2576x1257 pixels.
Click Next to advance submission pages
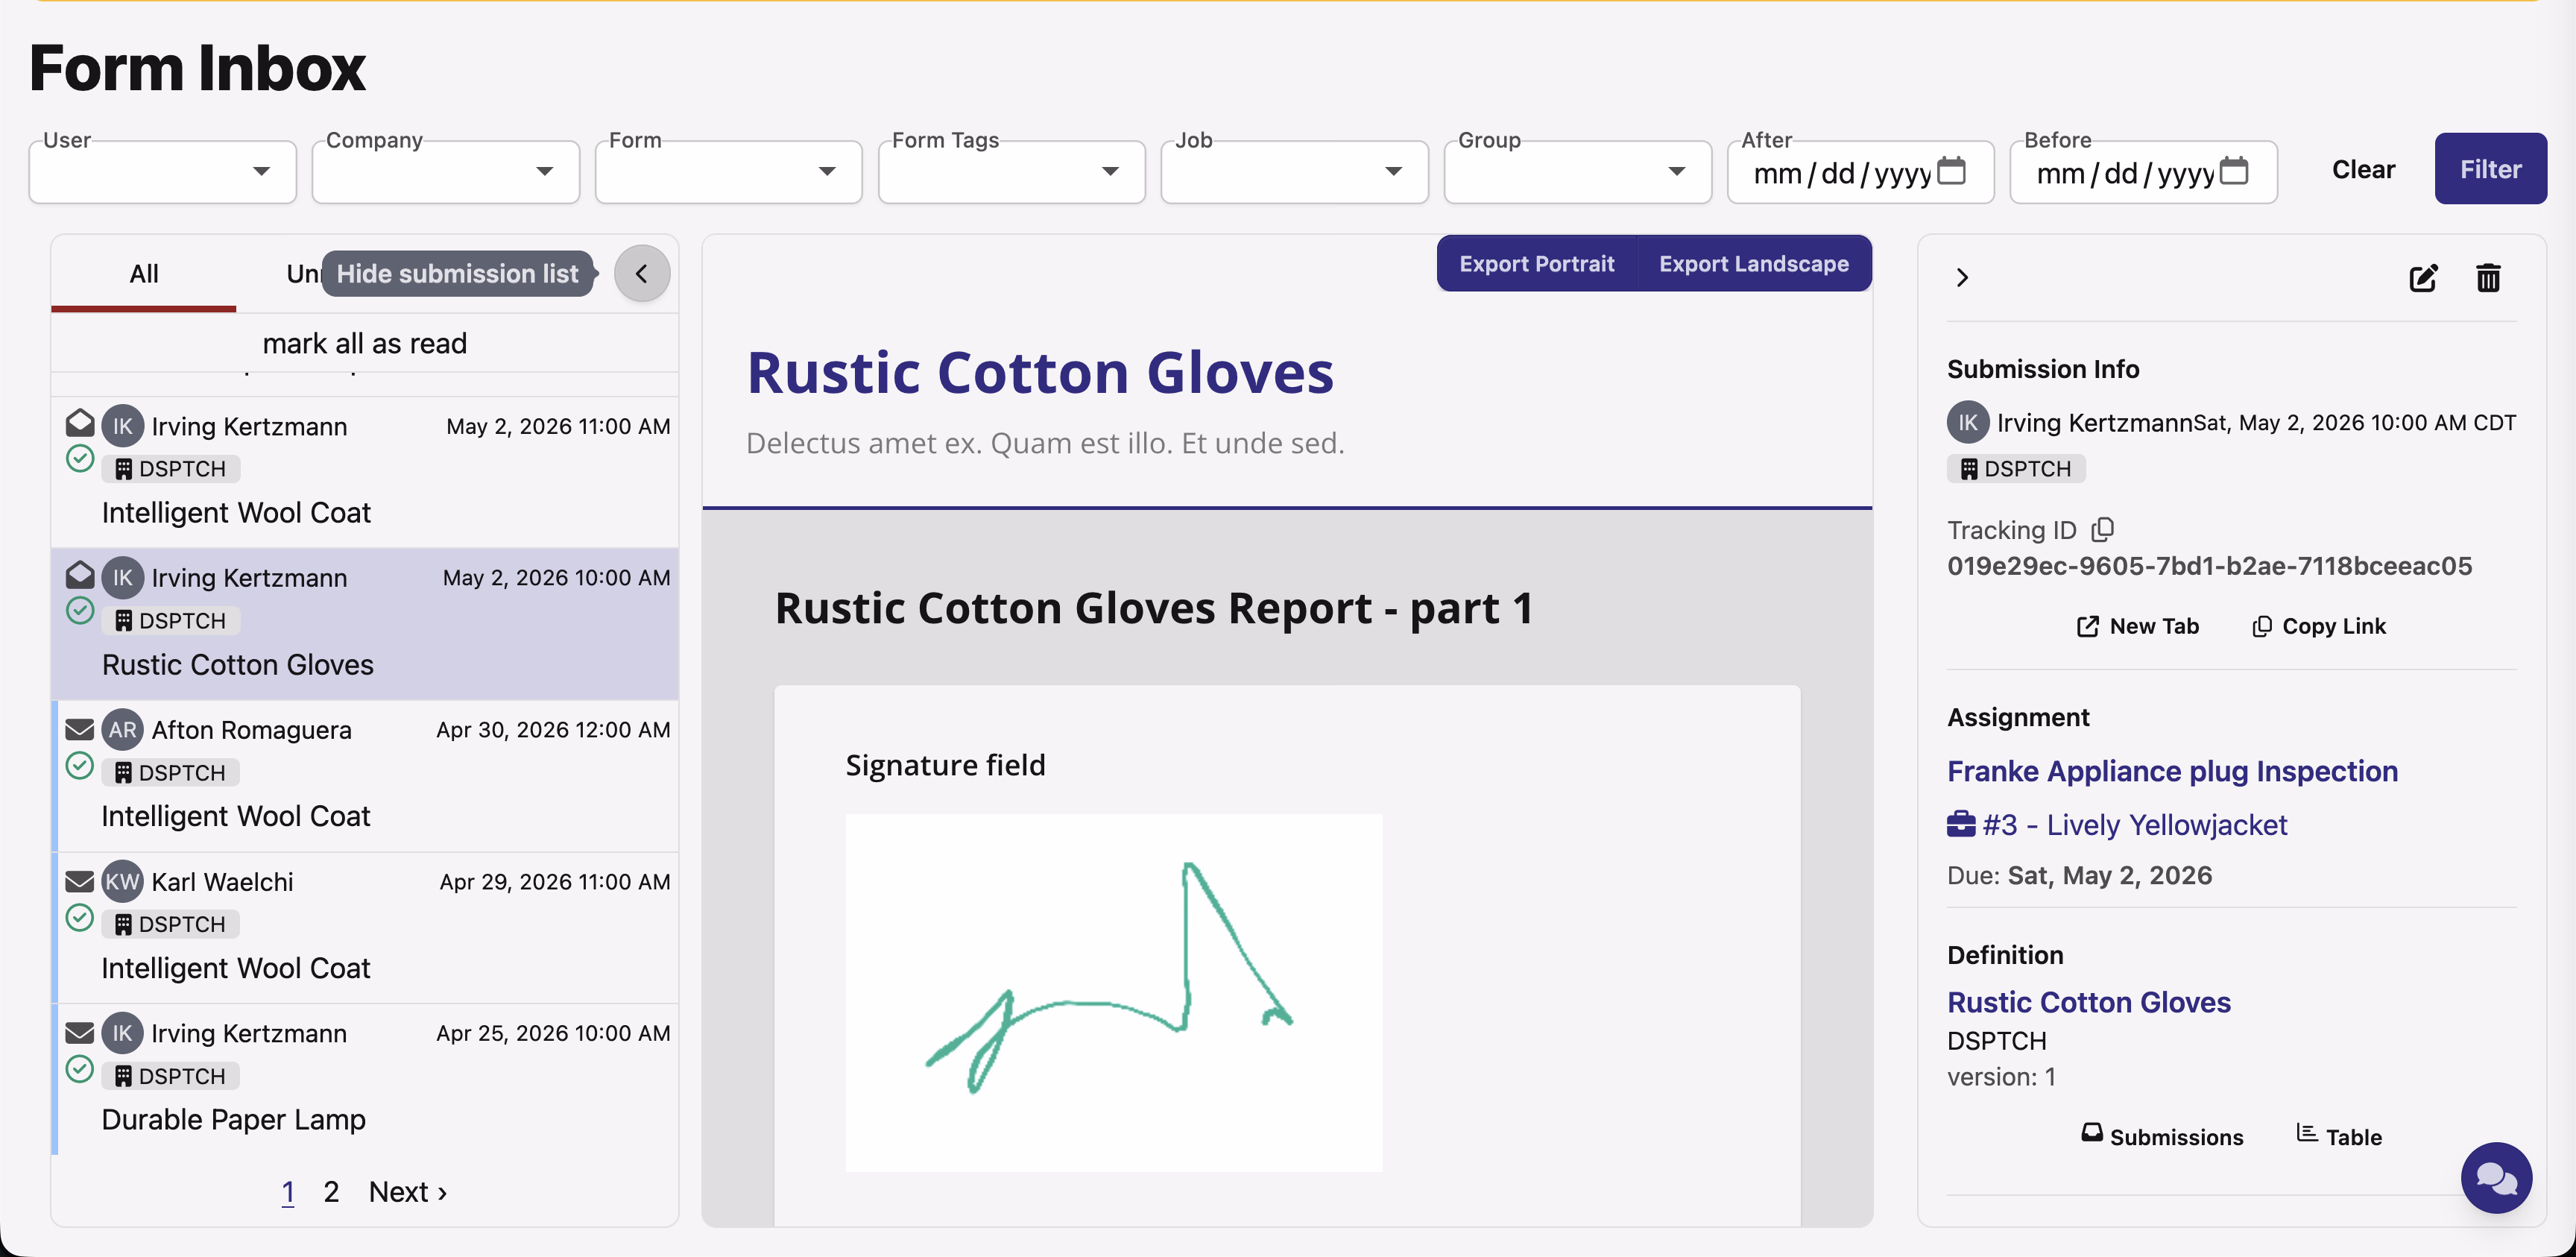tap(408, 1192)
